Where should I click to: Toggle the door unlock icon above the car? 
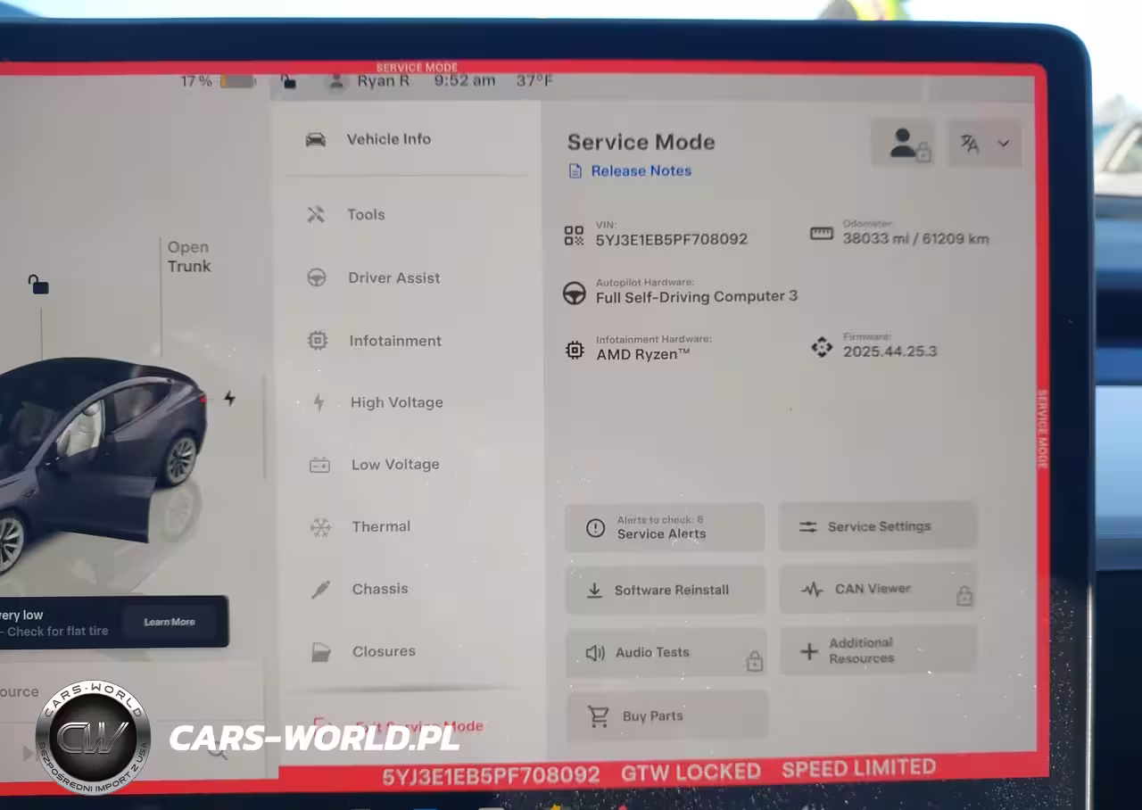37,285
